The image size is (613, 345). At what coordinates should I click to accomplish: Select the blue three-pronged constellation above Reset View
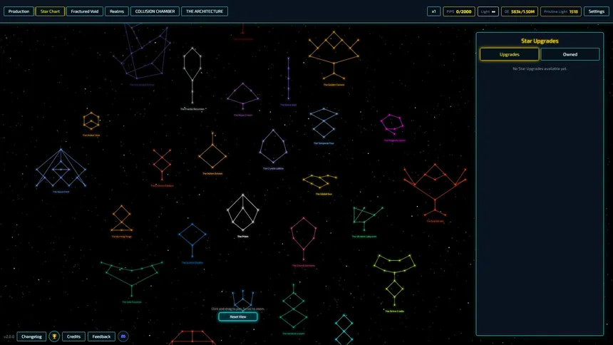point(243,299)
